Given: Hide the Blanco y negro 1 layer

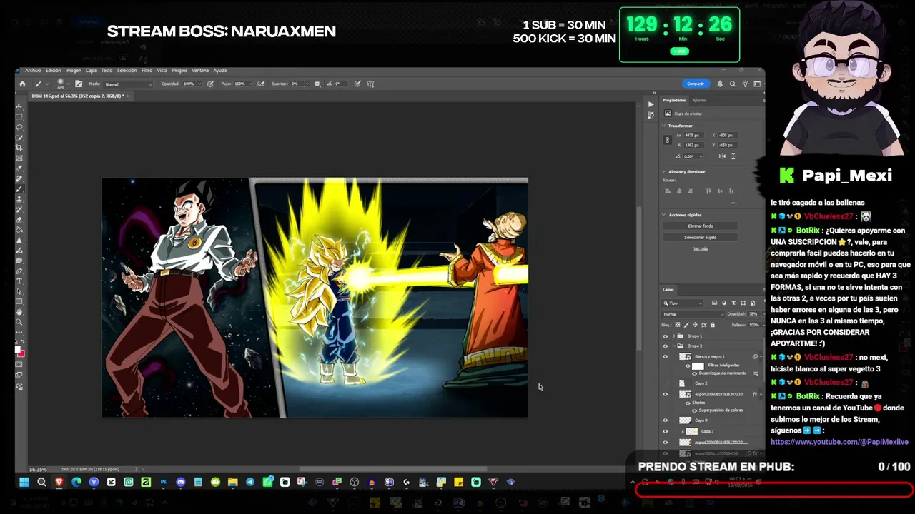Looking at the screenshot, I should click(666, 356).
